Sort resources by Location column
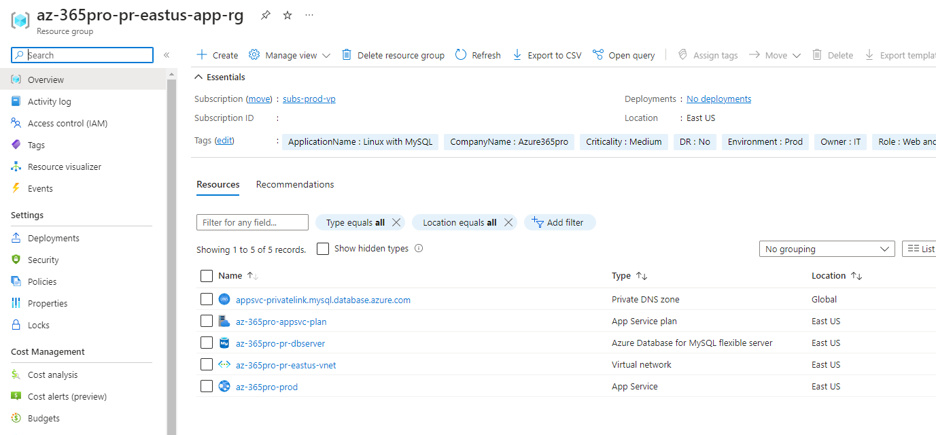The image size is (936, 435). pos(837,276)
